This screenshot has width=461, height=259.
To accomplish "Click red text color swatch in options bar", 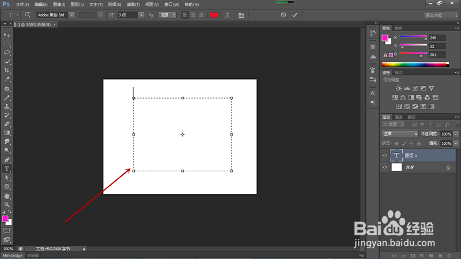I will pos(214,15).
